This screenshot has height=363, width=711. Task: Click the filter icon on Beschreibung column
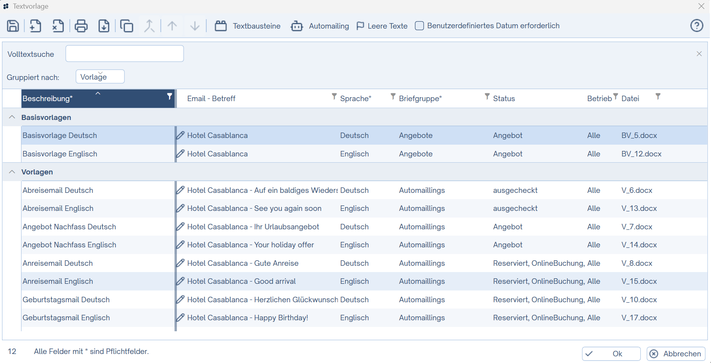[x=169, y=96]
